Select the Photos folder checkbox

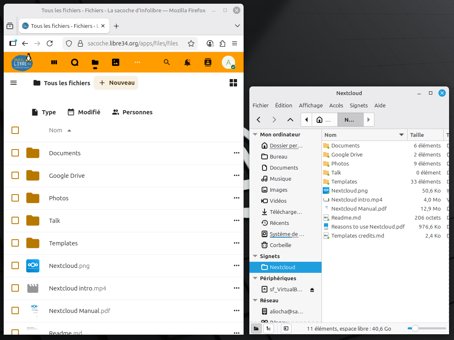tap(15, 198)
